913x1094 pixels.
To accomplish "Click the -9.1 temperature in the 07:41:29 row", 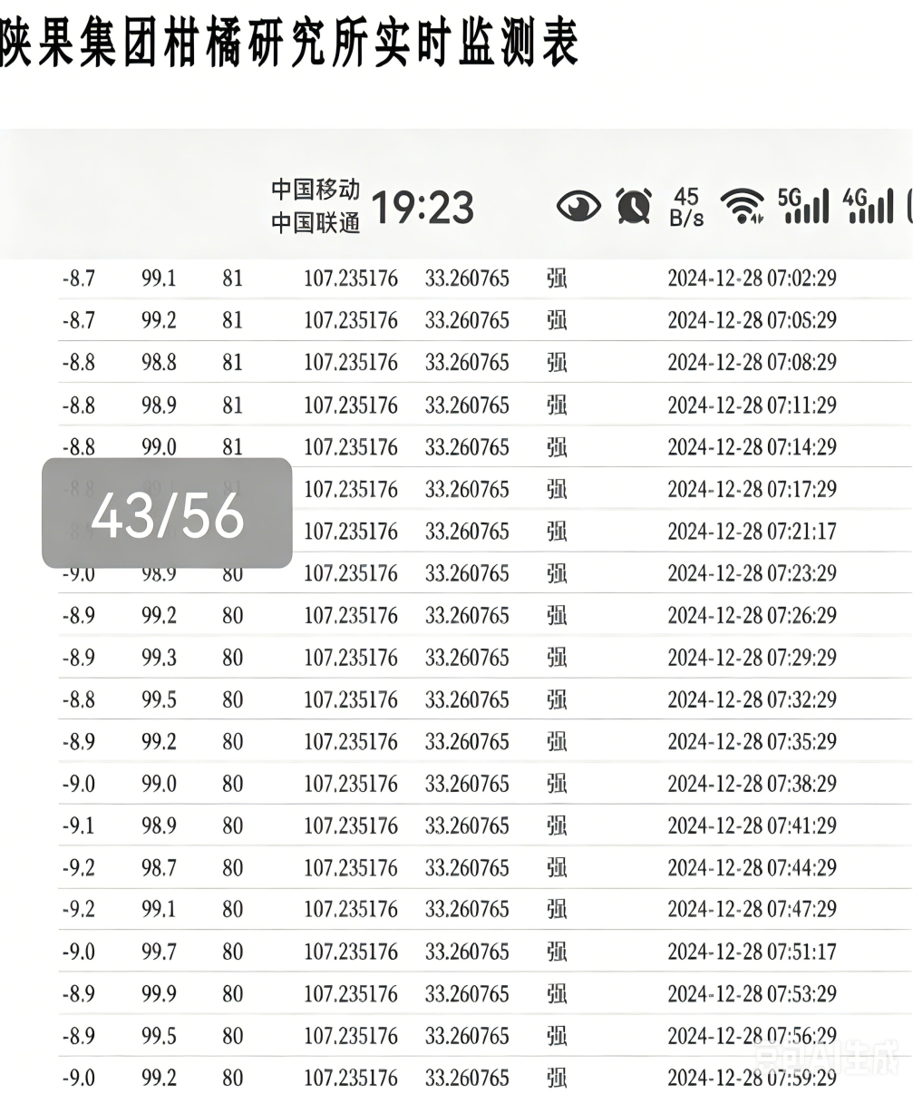I will point(78,825).
